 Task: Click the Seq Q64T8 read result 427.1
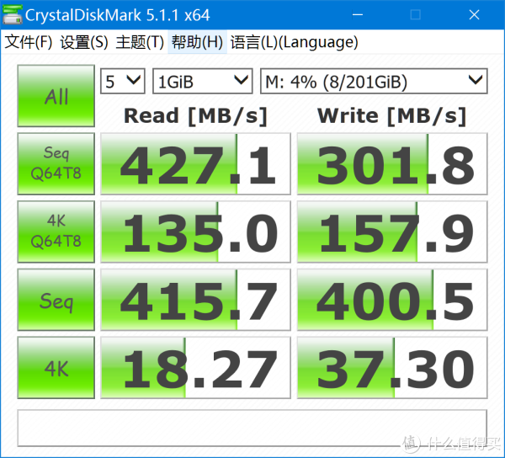click(x=195, y=164)
